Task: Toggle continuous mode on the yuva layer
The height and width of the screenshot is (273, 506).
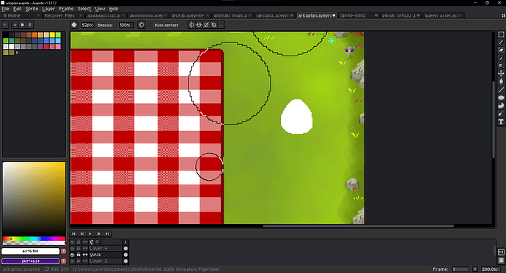Action: [x=85, y=255]
